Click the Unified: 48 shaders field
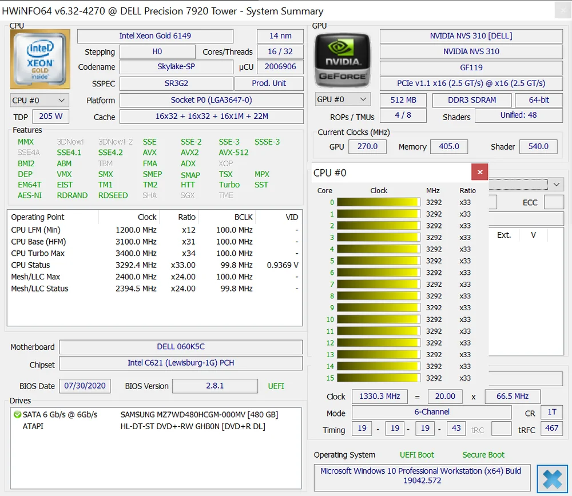572x496 pixels. (x=518, y=115)
